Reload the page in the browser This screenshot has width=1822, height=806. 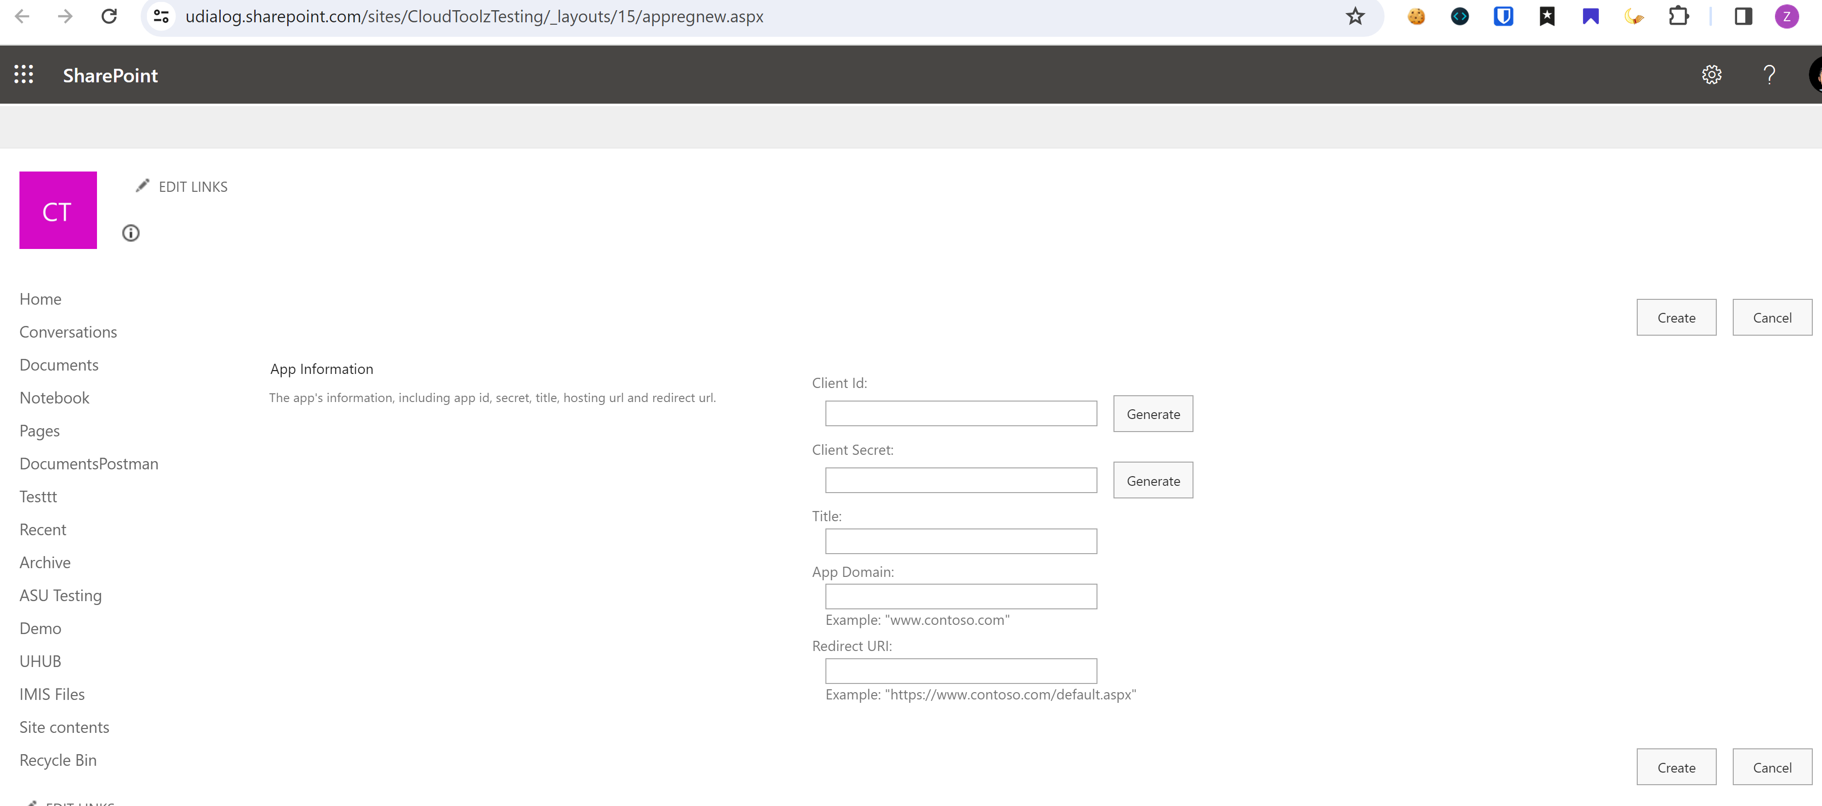tap(109, 16)
